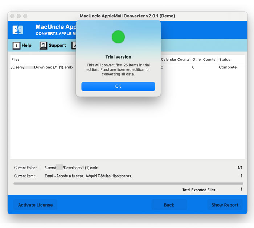Click the window title MacUncle AppleMail Converter
254x228 pixels.
tap(127, 16)
